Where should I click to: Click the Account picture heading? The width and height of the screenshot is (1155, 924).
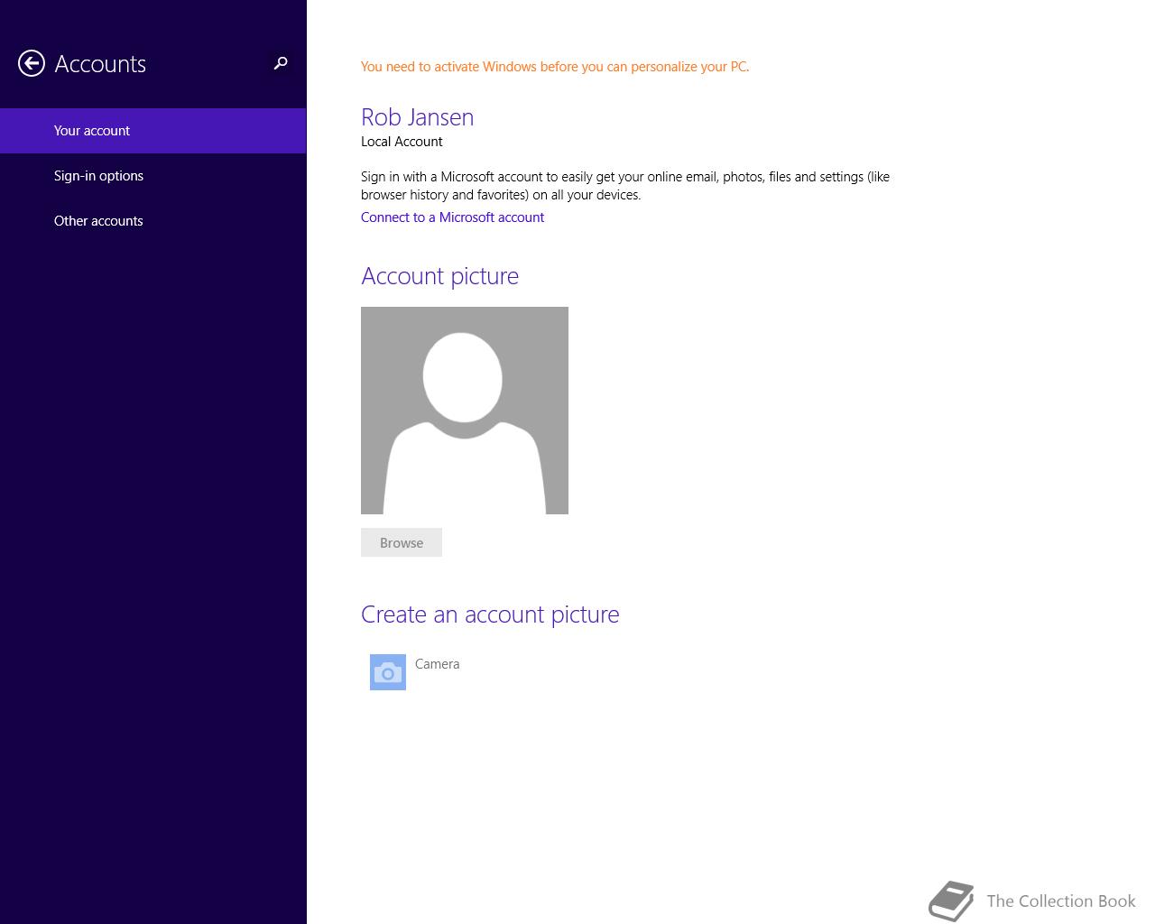pos(439,276)
